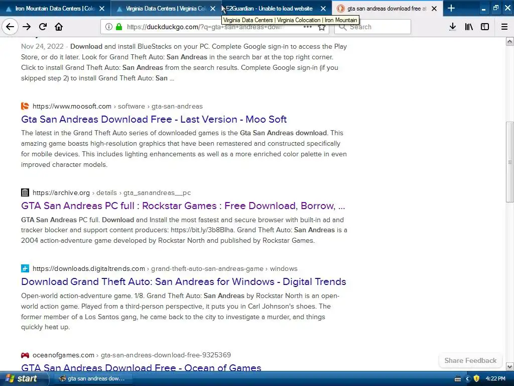Click archive.org result URL
514x386 pixels.
(111, 192)
